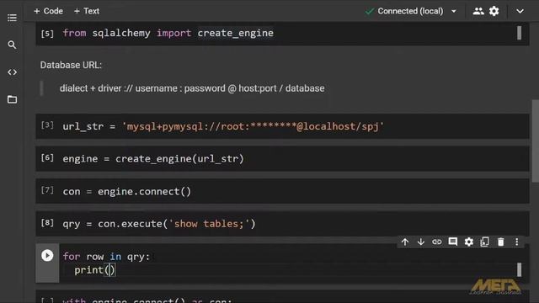539x303 pixels.
Task: Open the Files folder sidebar icon
Action: (x=12, y=99)
